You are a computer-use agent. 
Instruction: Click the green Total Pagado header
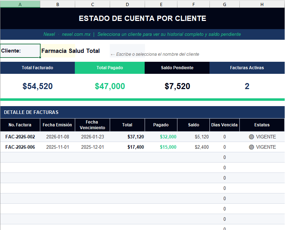click(x=110, y=68)
